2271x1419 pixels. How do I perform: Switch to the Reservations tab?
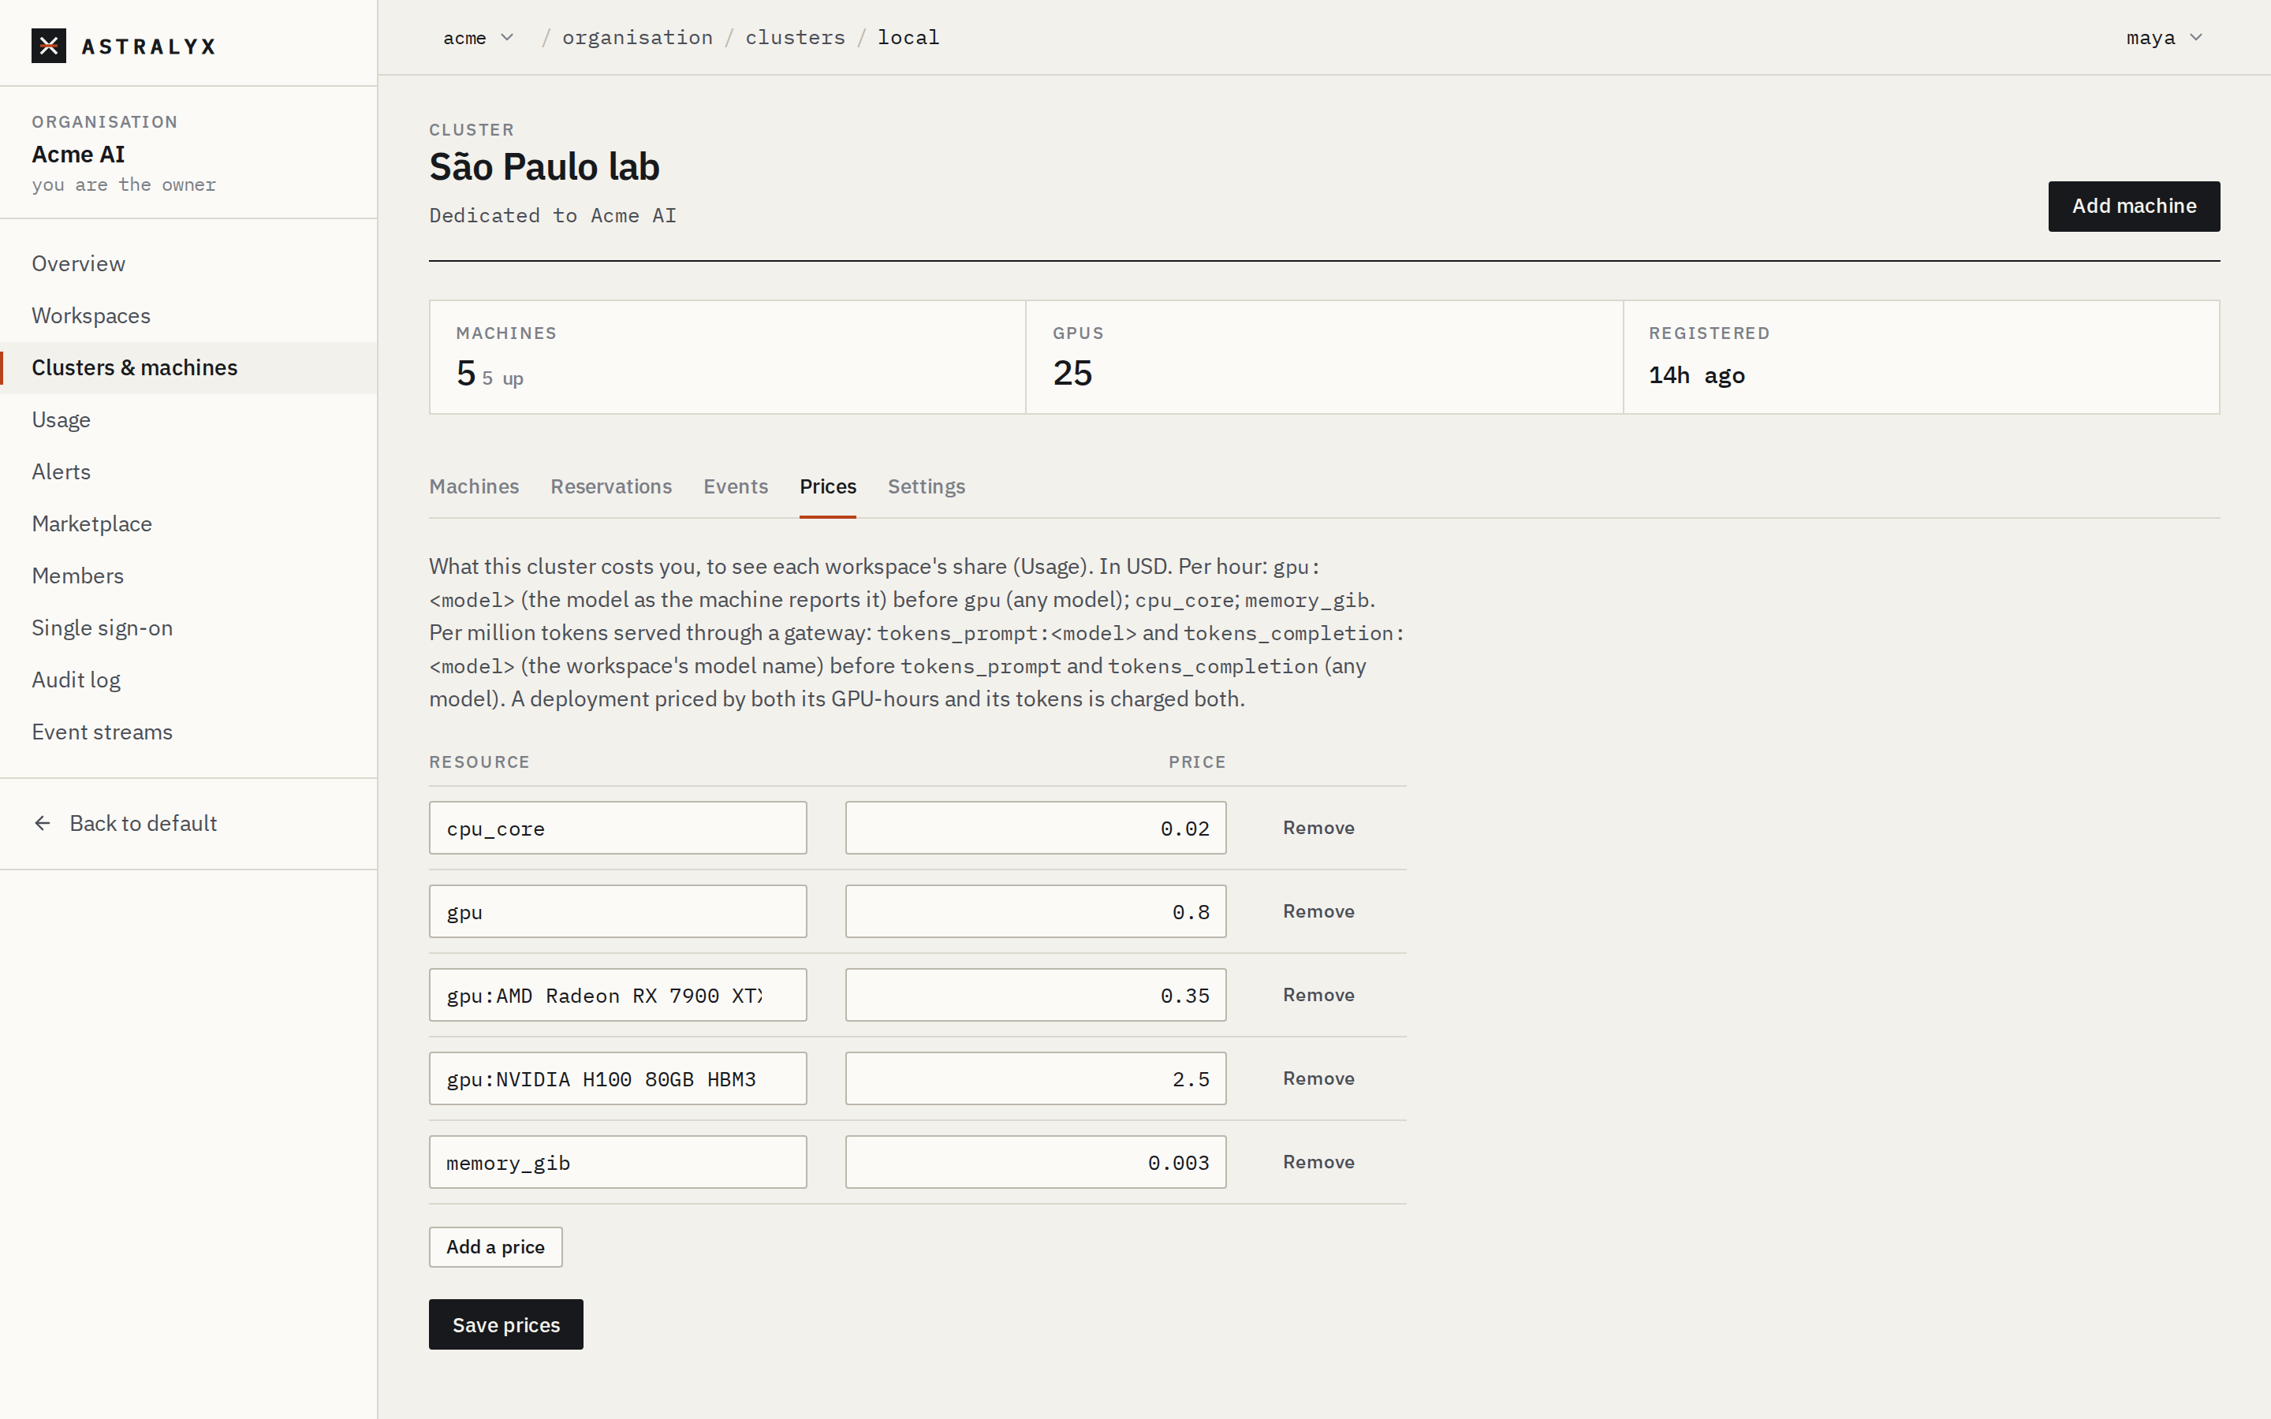(x=611, y=486)
